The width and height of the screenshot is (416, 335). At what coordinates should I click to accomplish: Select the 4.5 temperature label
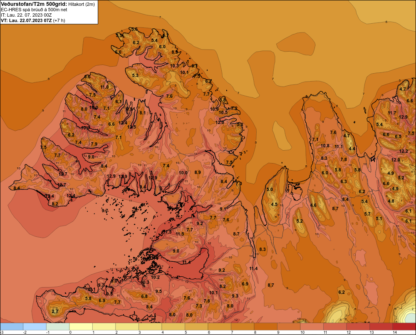[274, 204]
